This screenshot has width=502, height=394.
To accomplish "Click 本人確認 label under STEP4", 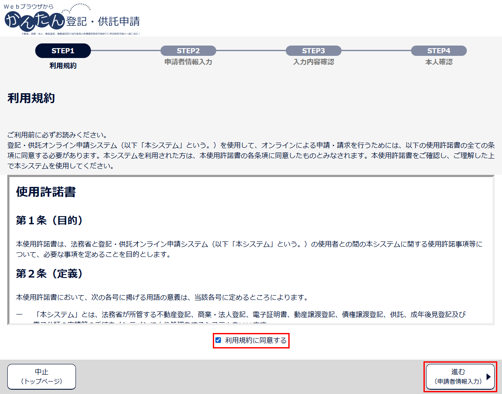I will (438, 62).
